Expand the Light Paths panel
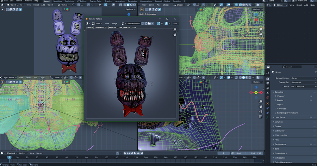This screenshot has width=317, height=166. point(280,117)
